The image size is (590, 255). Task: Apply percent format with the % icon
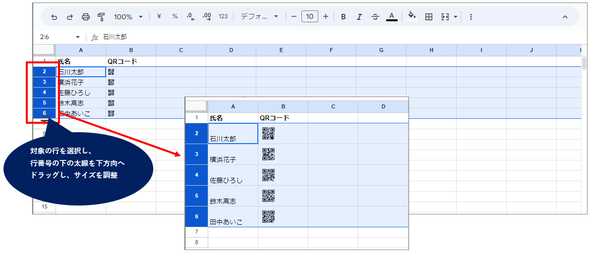tap(175, 16)
